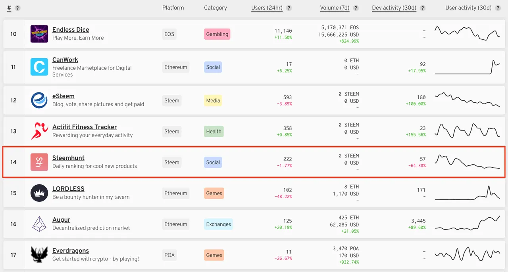Viewport: 508px width, 272px height.
Task: Open the eSteem app logo
Action: click(x=39, y=100)
